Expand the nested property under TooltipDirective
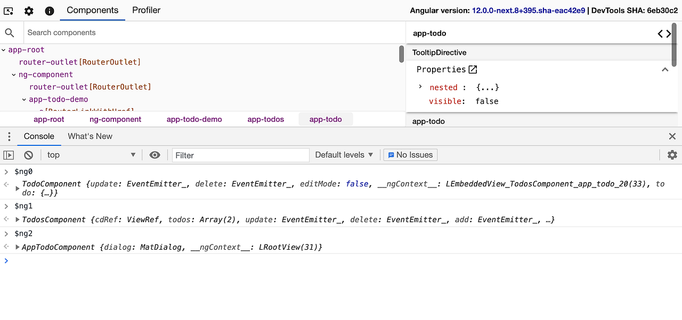The width and height of the screenshot is (682, 320). 420,87
